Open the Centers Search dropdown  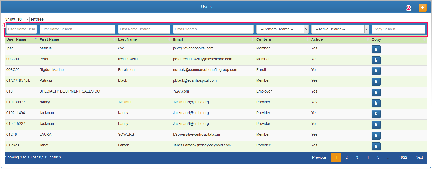click(282, 29)
